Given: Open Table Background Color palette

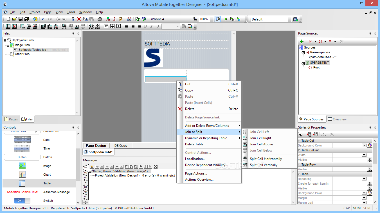Looking at the screenshot, I should 370,193.
